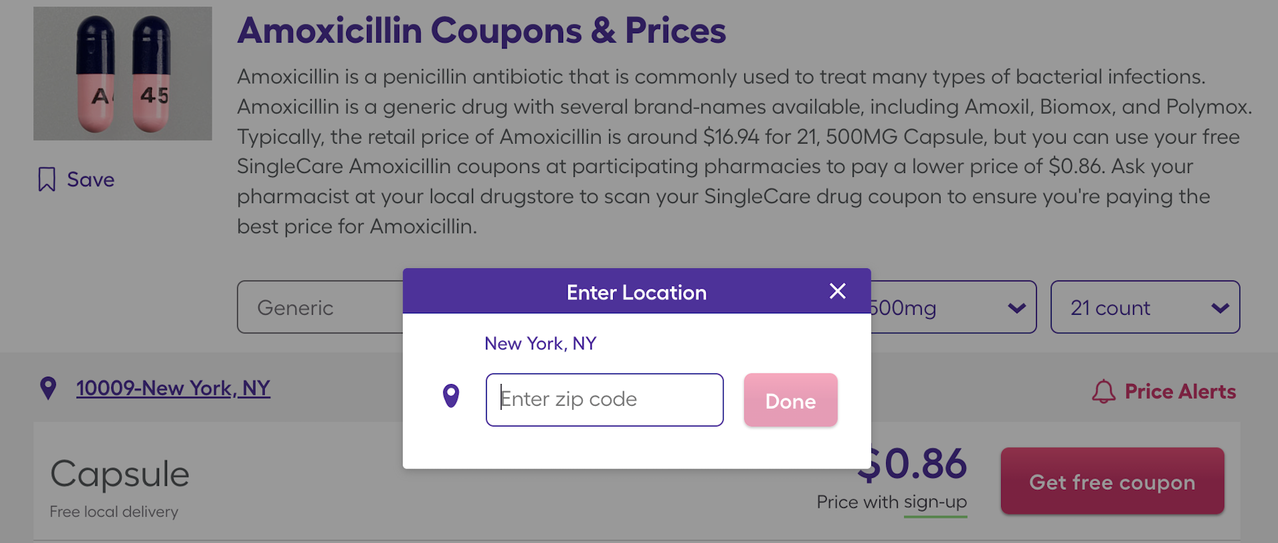Click the Save bookmark icon

(47, 180)
